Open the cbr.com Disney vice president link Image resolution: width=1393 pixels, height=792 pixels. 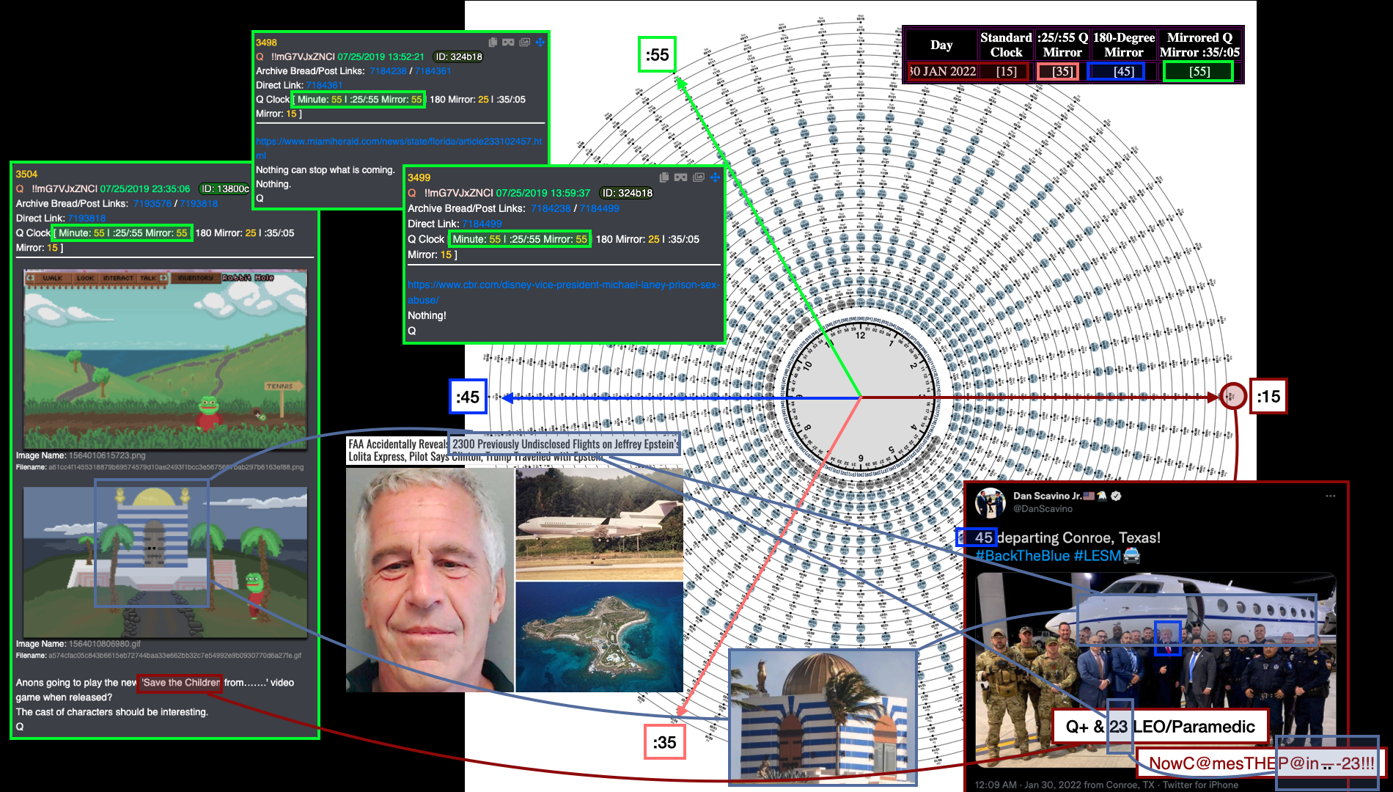click(564, 292)
